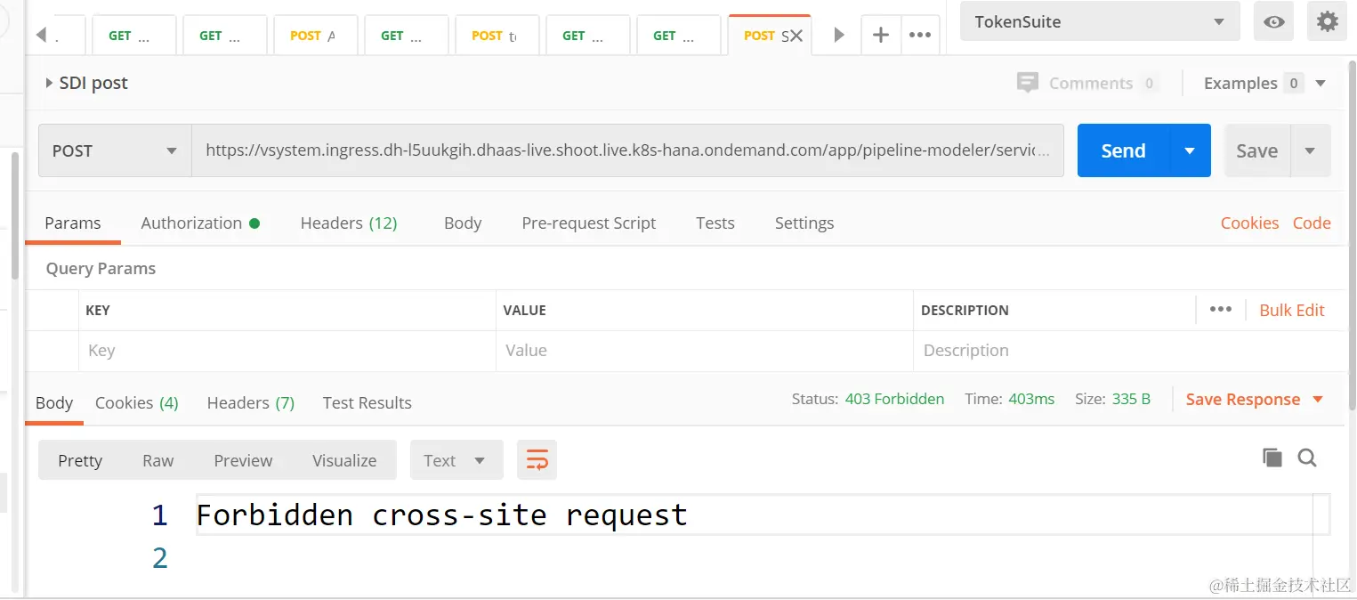
Task: Click the 403 Forbidden status value
Action: pyautogui.click(x=894, y=399)
